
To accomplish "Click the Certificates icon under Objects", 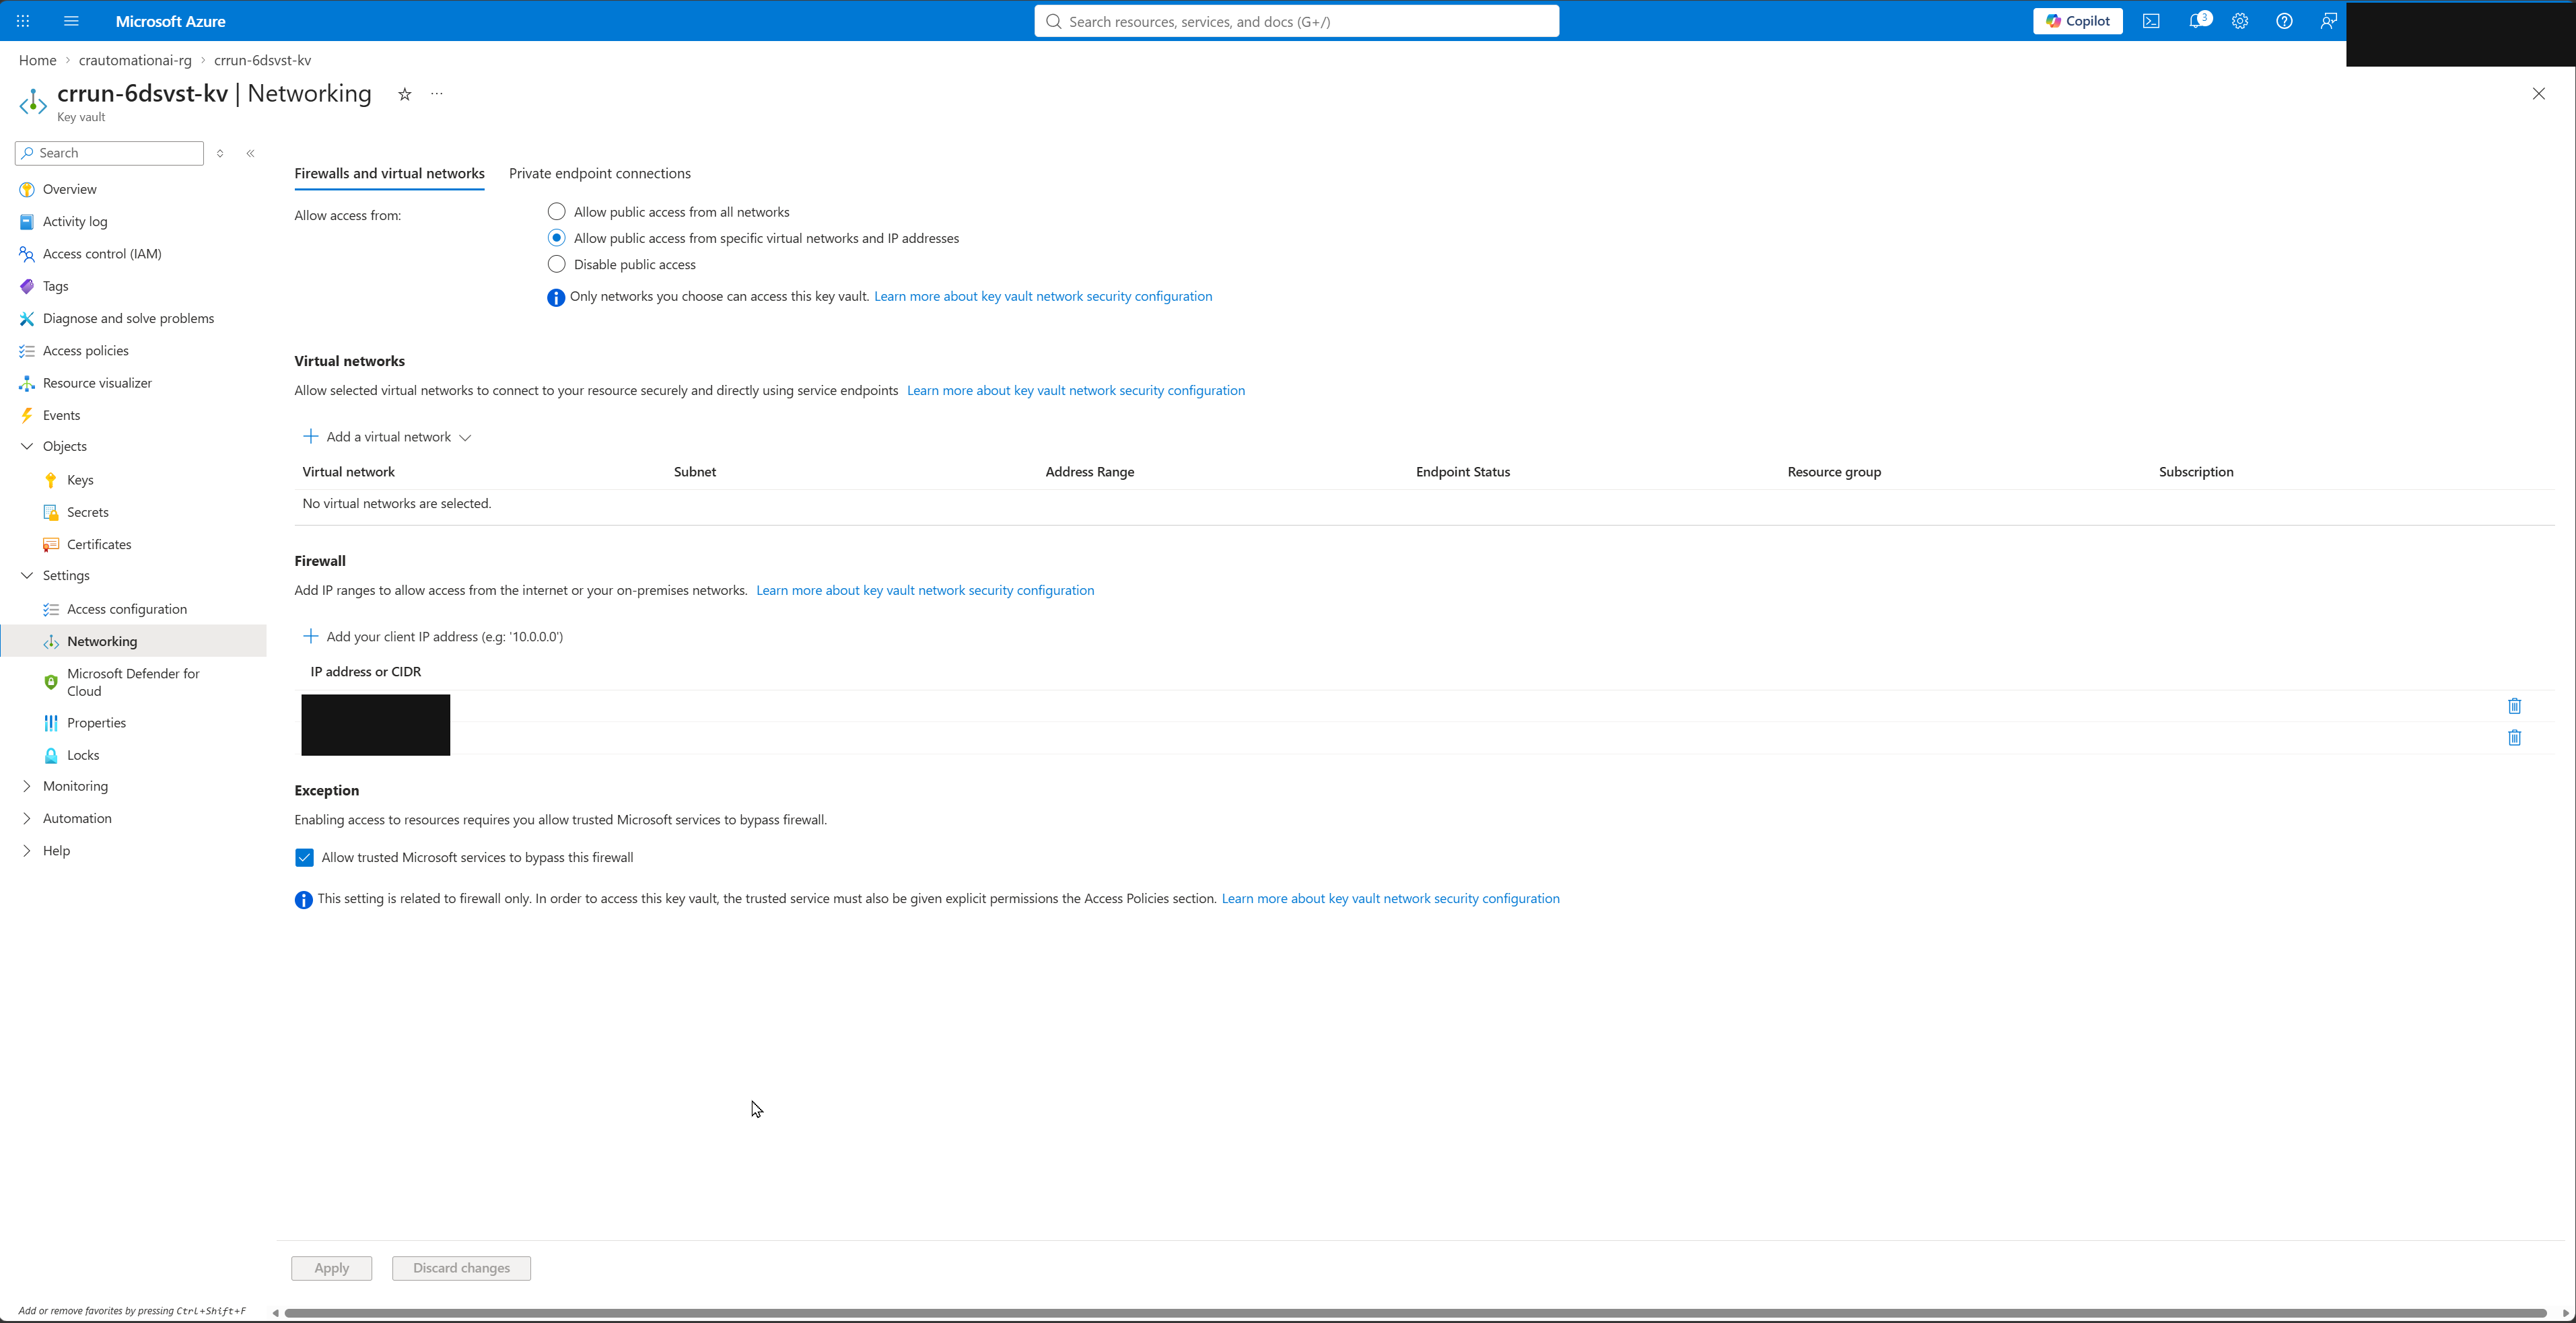I will [x=51, y=544].
